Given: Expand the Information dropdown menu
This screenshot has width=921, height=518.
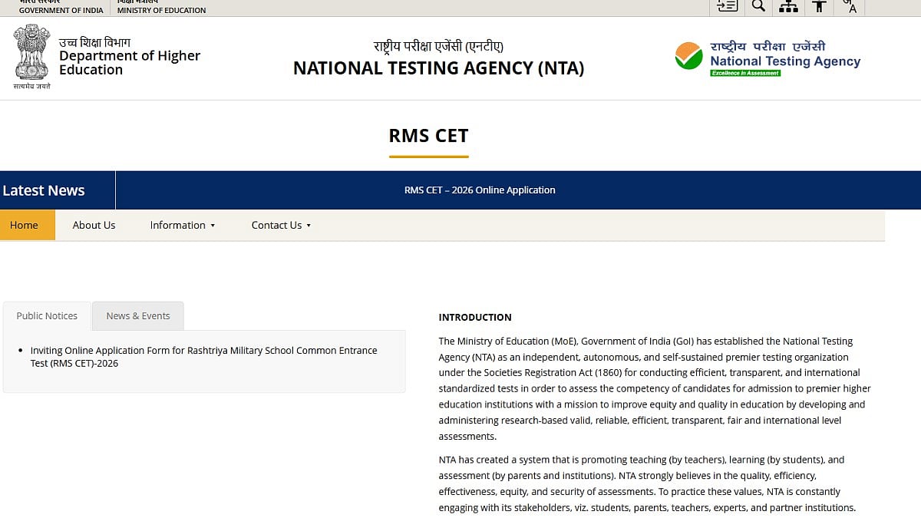Looking at the screenshot, I should click(183, 225).
